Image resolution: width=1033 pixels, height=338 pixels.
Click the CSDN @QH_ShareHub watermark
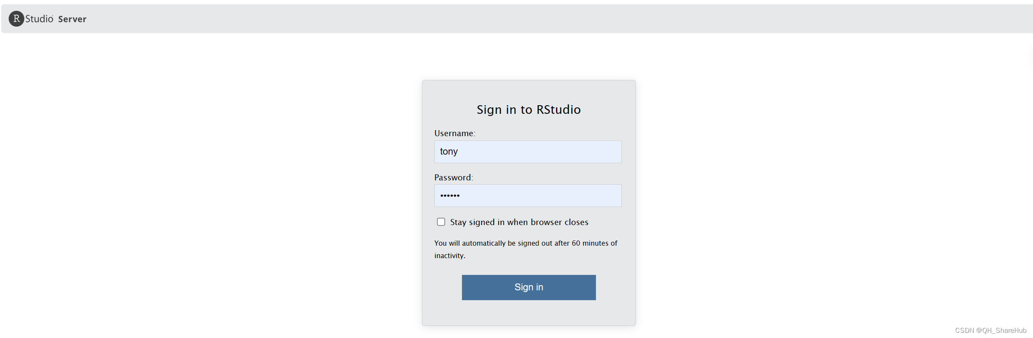pos(990,330)
